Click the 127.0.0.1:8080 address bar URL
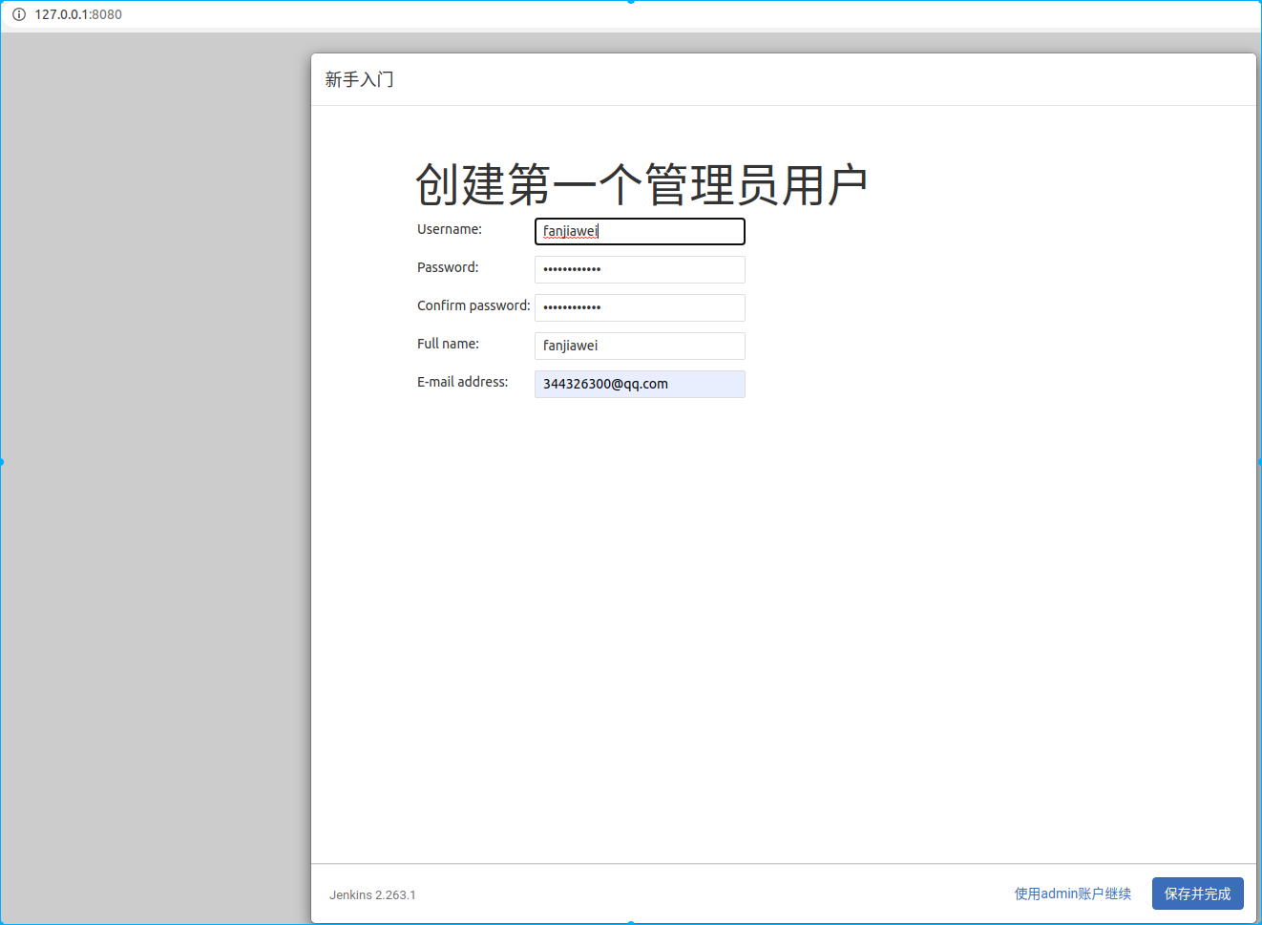 click(78, 14)
